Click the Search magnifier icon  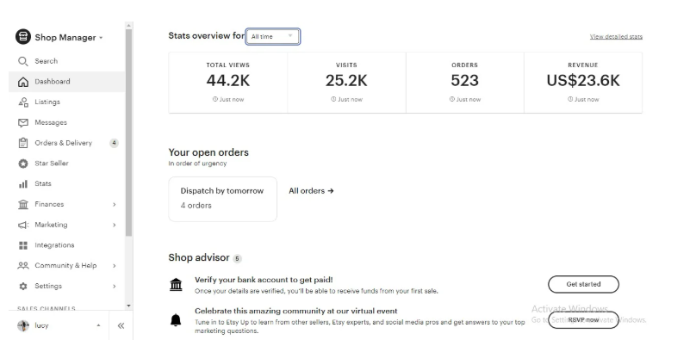[x=22, y=61]
